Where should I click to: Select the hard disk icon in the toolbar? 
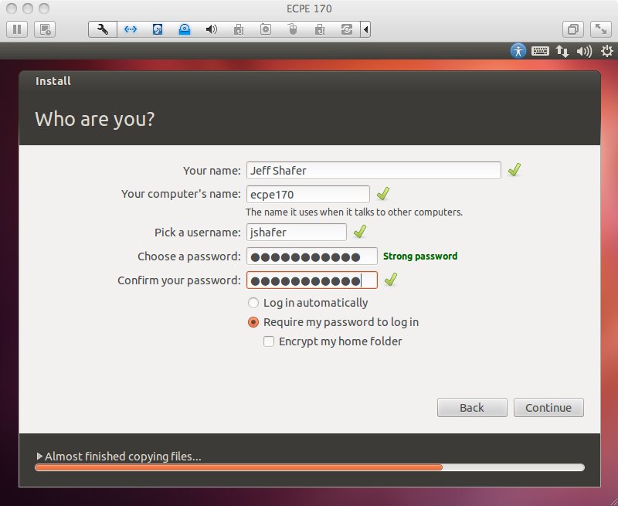[x=158, y=29]
